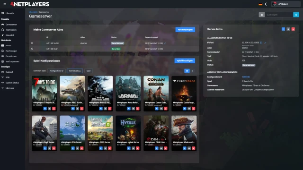
Task: Select the radio button for IP 62.104.16.20
Action: [32, 43]
